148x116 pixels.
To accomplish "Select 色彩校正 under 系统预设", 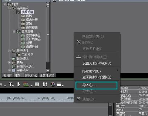I will point(32,27).
